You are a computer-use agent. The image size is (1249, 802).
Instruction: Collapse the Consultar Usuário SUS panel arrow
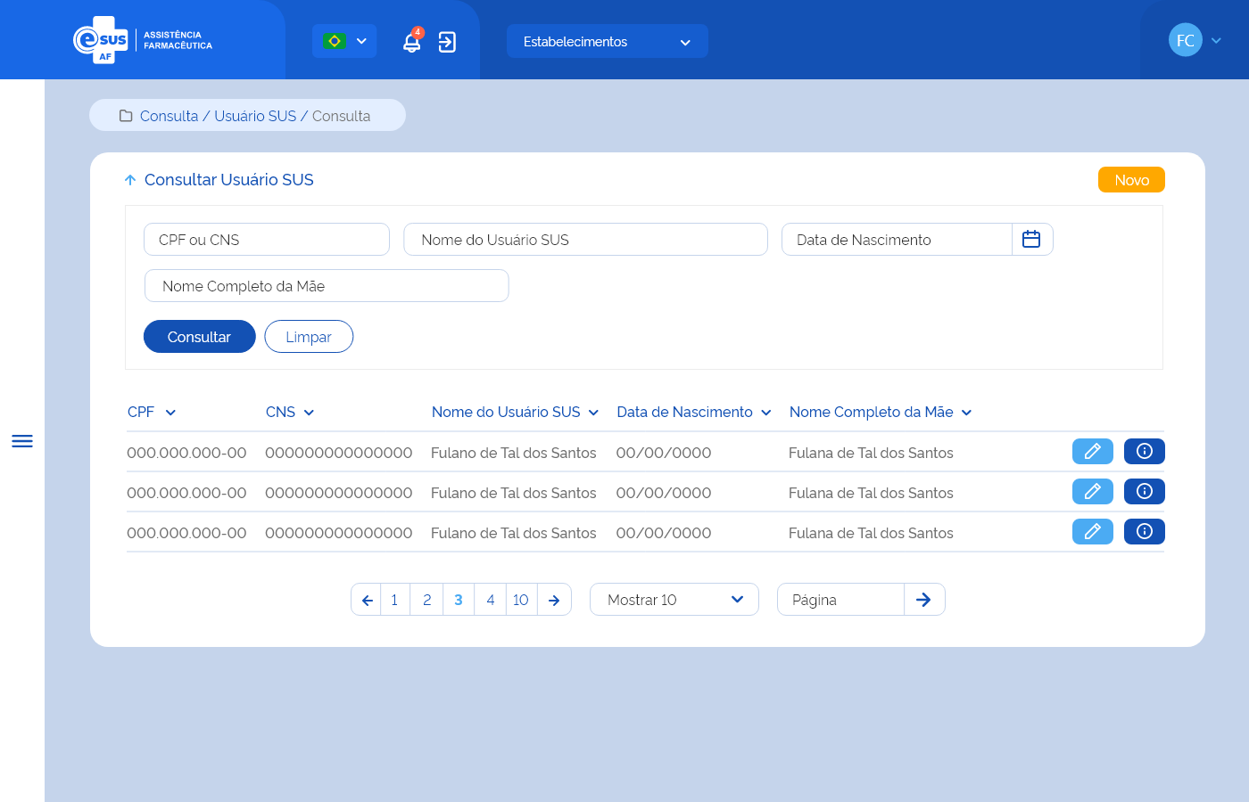(130, 180)
